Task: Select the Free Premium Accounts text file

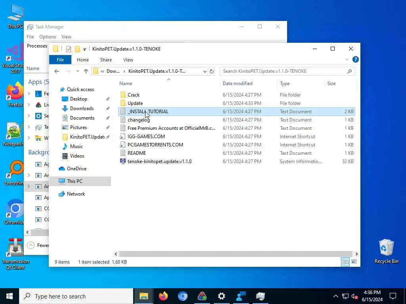Action: (171, 128)
